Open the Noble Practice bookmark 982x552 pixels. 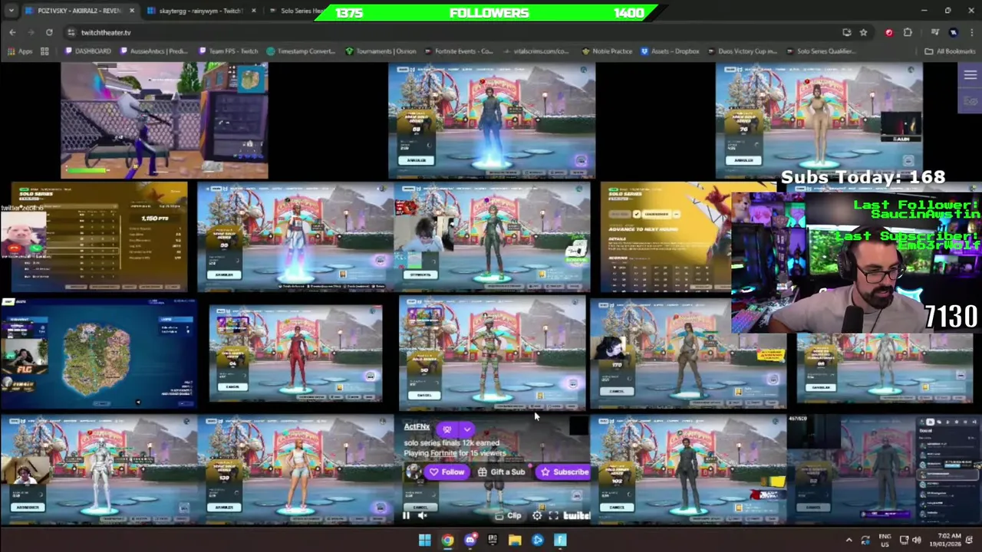607,51
